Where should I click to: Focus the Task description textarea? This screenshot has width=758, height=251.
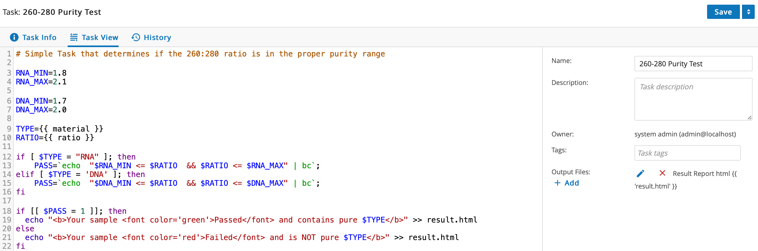tap(693, 99)
